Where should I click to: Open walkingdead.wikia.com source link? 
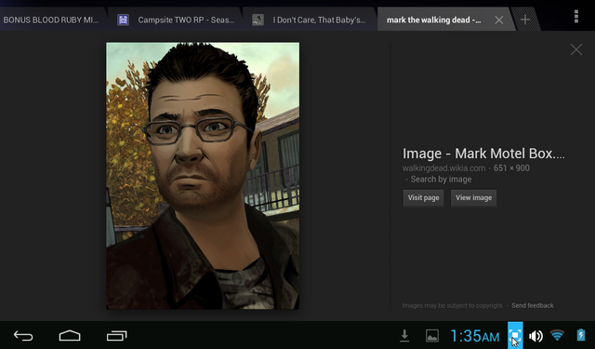(x=443, y=168)
